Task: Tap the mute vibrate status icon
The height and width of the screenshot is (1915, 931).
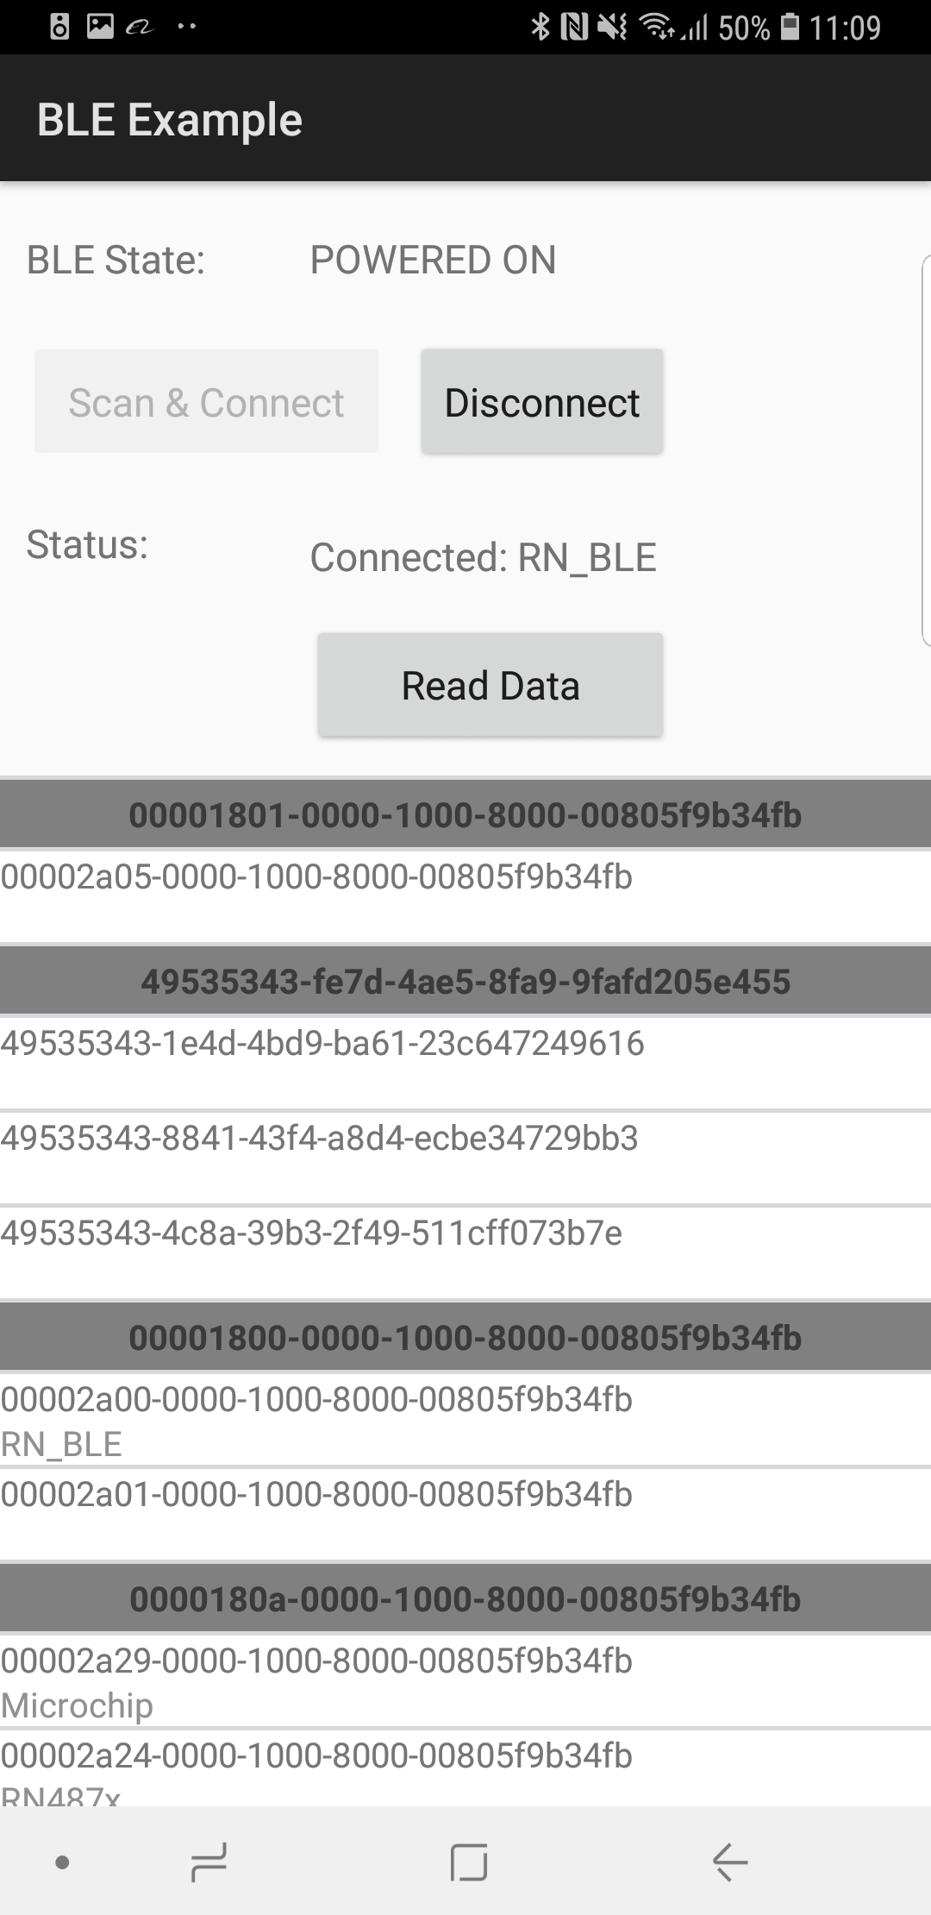Action: click(x=612, y=28)
